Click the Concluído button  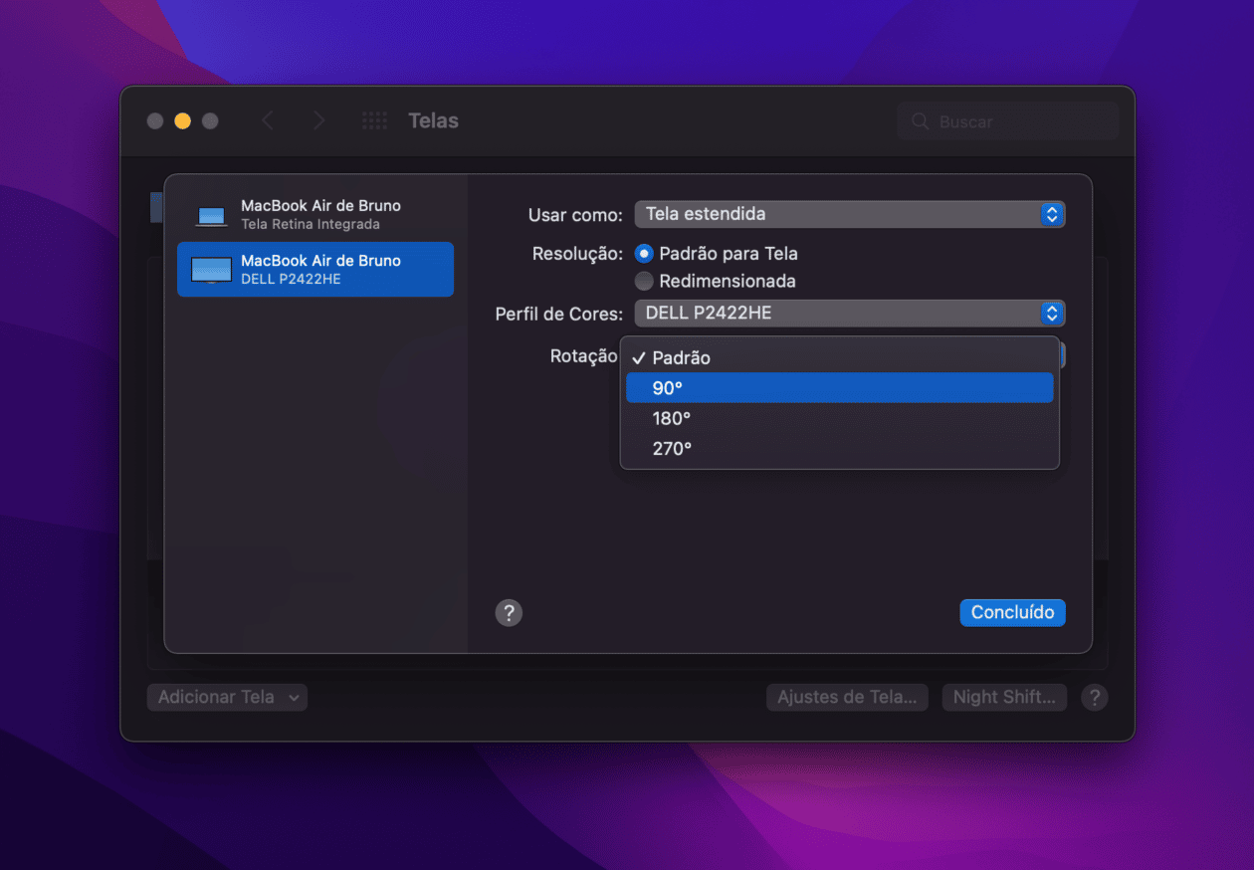point(1012,612)
